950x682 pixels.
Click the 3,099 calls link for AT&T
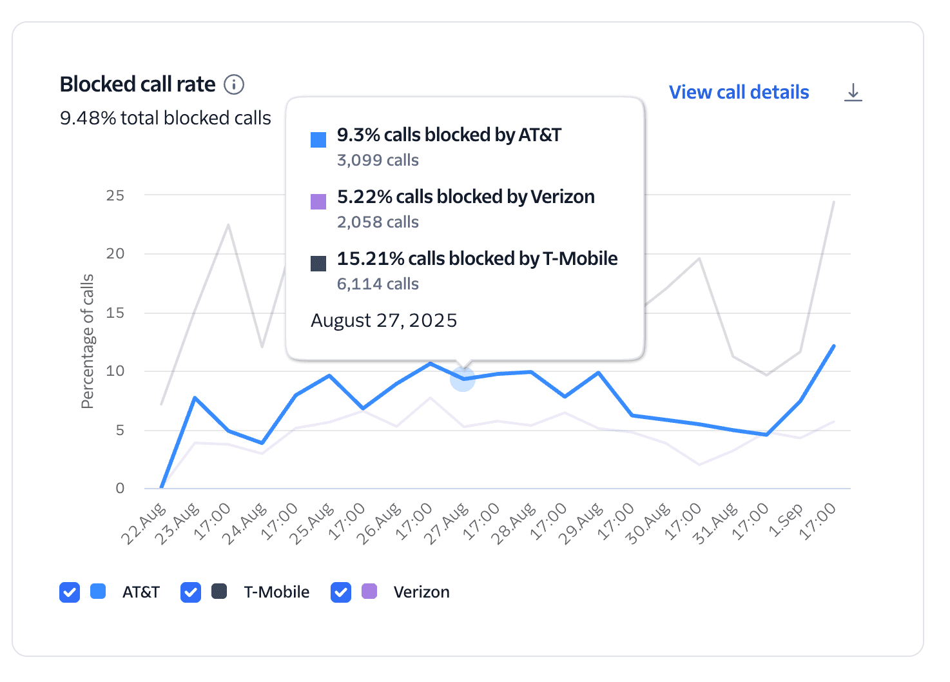pos(378,160)
